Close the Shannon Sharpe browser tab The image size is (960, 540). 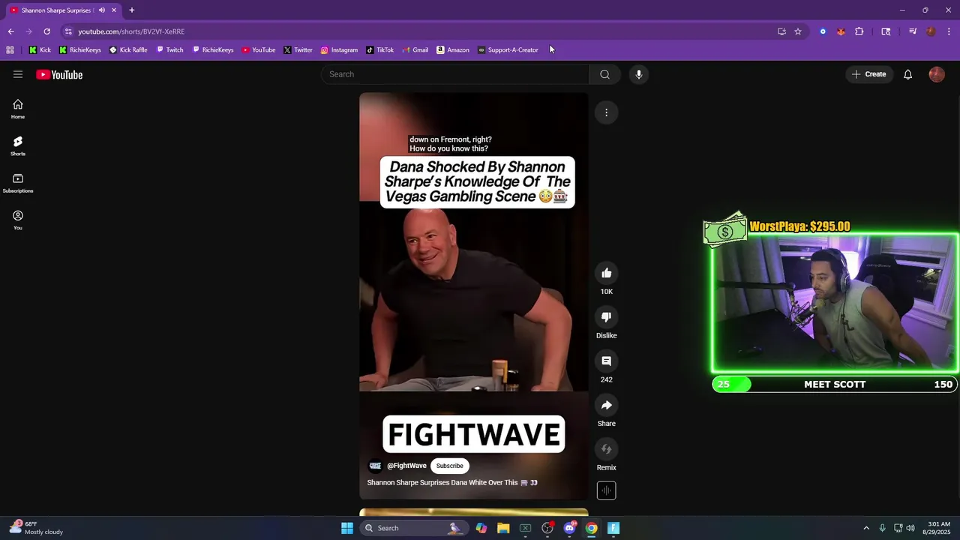(x=114, y=10)
